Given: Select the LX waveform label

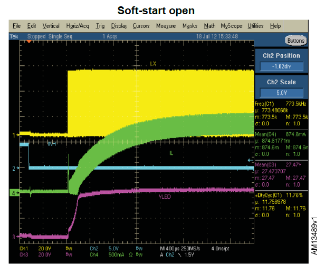Looking at the screenshot, I should tap(154, 64).
